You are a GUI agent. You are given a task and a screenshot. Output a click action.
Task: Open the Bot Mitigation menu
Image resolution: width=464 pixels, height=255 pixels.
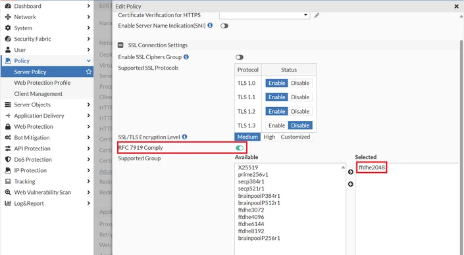pyautogui.click(x=47, y=137)
